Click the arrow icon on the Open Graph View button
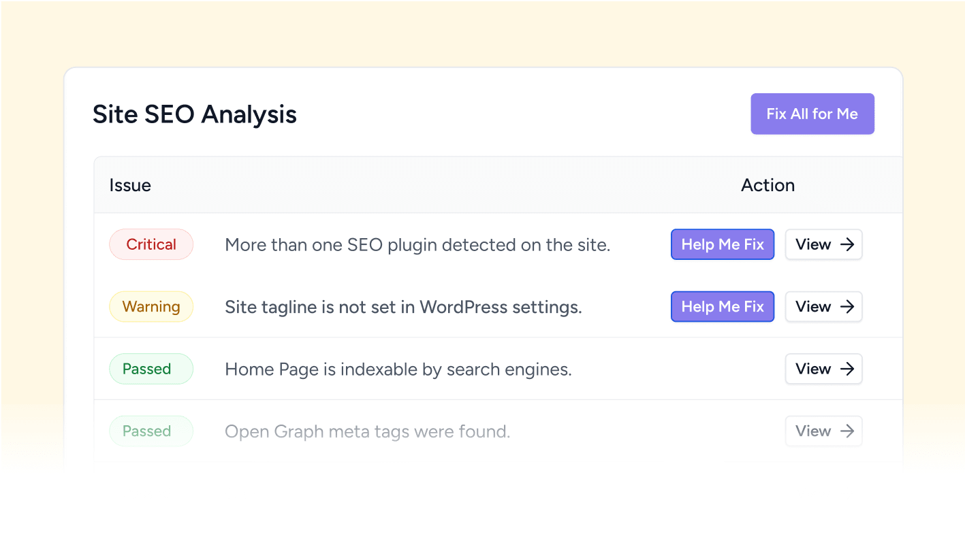965x545 pixels. 848,431
